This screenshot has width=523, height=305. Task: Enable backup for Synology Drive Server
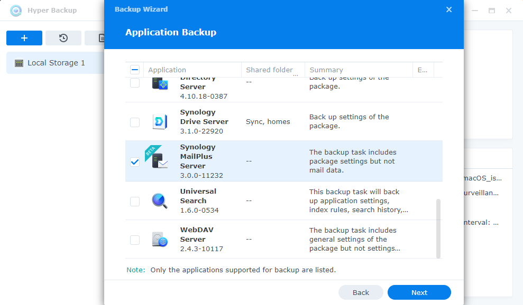coord(134,121)
